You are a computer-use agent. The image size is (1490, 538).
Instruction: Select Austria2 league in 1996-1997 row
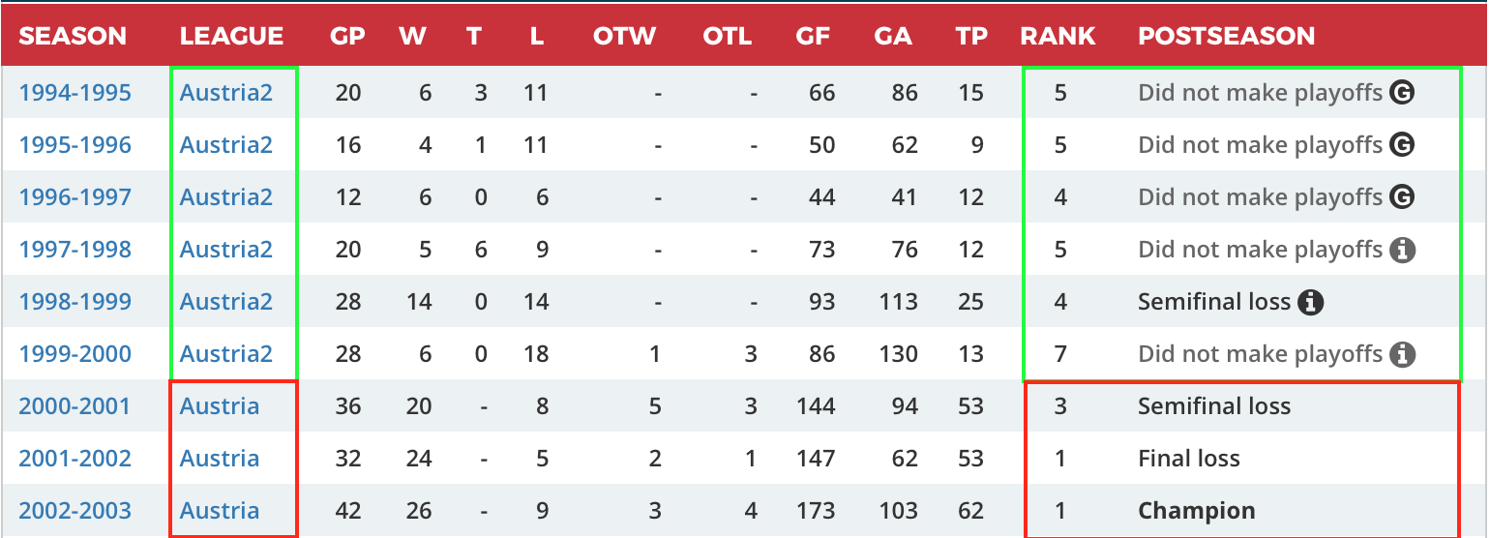pos(226,197)
